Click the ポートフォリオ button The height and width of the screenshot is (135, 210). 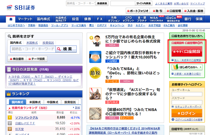[138, 11]
